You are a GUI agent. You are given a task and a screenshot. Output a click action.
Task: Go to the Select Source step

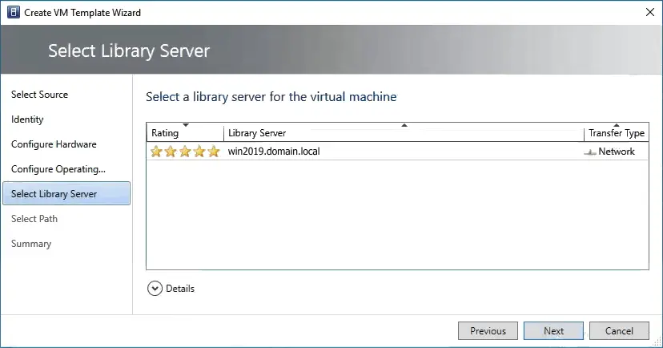pyautogui.click(x=39, y=95)
